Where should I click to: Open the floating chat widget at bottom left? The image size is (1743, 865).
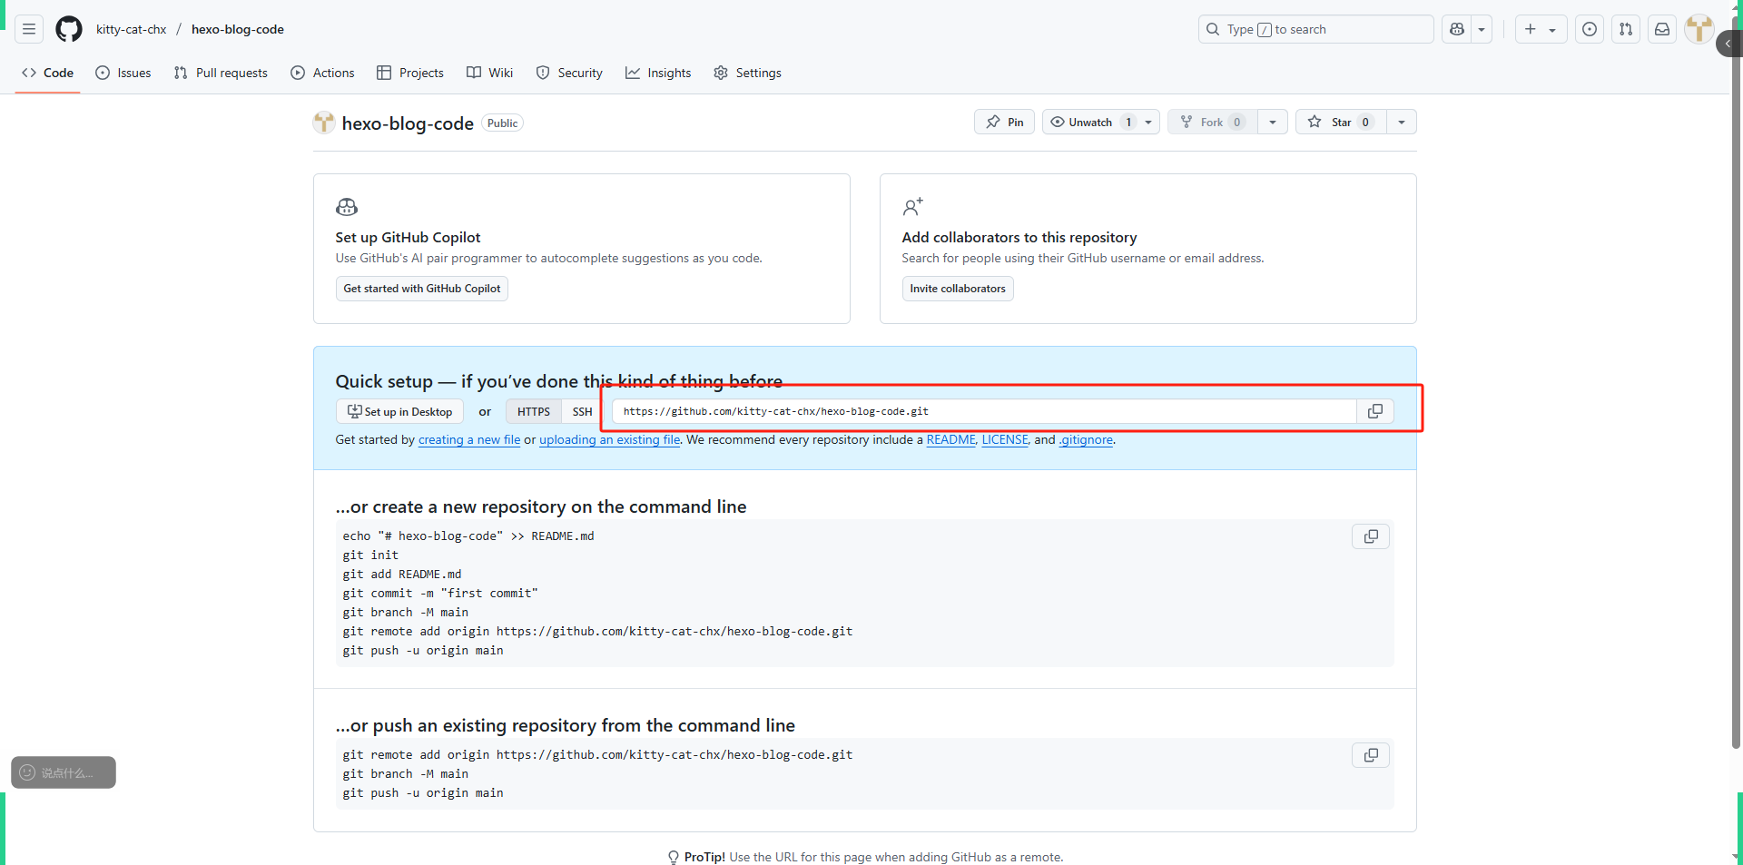64,772
